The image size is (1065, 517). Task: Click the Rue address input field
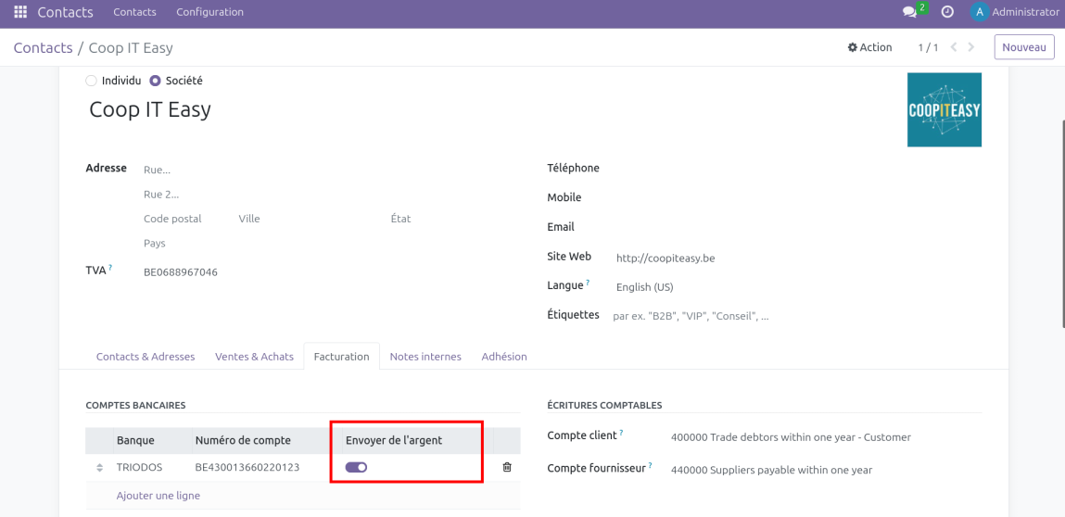tap(324, 170)
